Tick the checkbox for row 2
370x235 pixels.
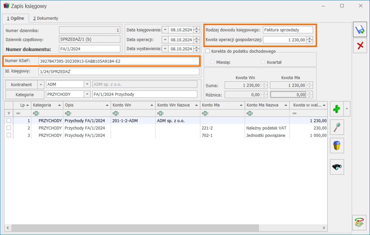click(x=9, y=128)
